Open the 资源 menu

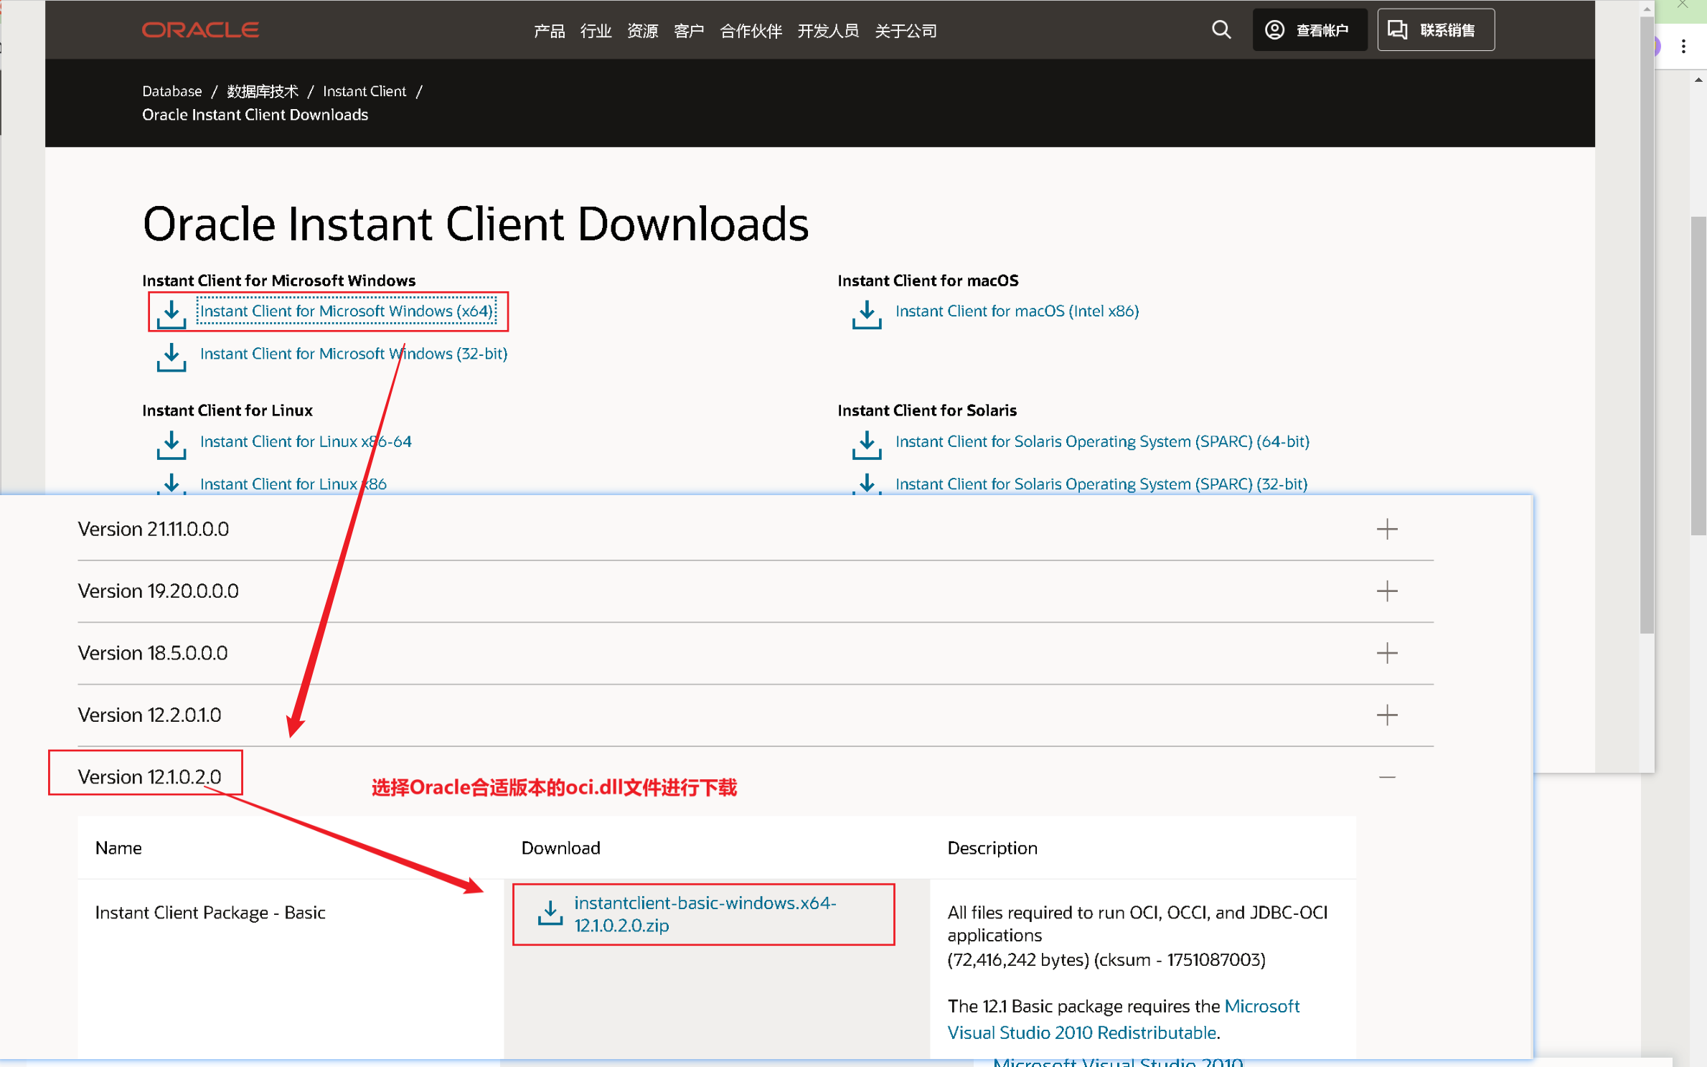click(642, 31)
